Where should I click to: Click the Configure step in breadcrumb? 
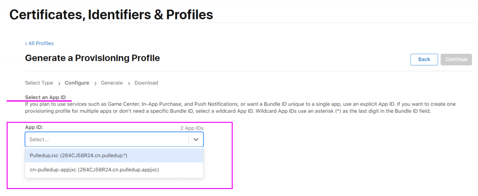click(77, 83)
